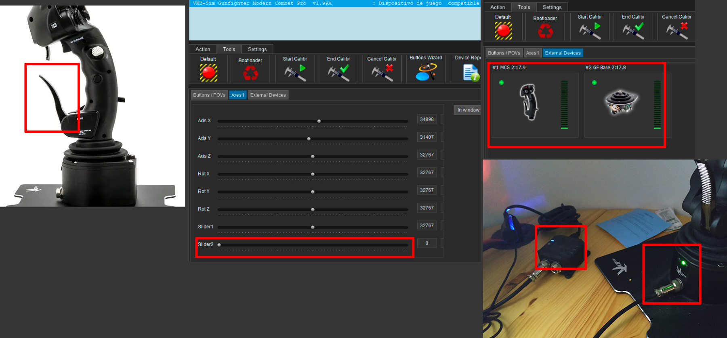The image size is (727, 338).
Task: Select the Axes1 tab in main window
Action: 238,95
